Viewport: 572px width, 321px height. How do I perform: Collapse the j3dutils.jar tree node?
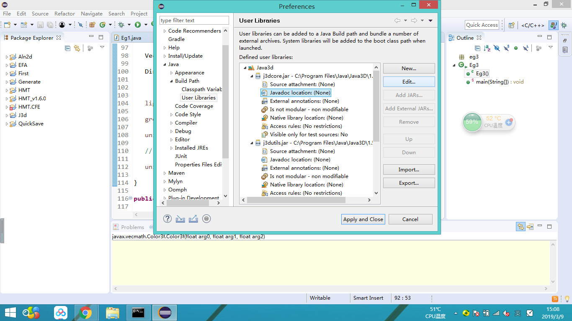pos(252,143)
